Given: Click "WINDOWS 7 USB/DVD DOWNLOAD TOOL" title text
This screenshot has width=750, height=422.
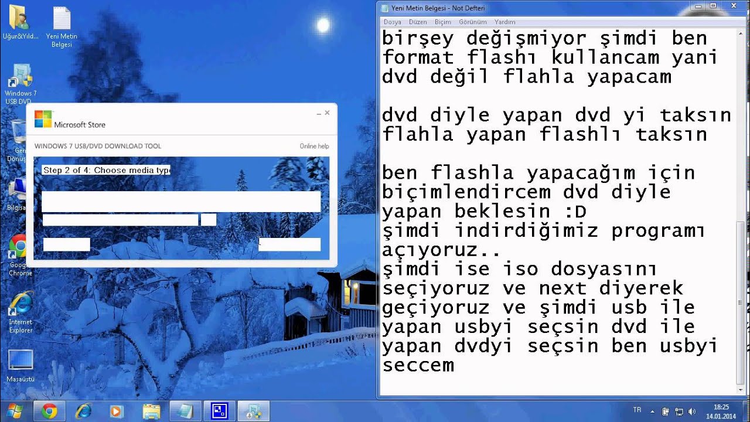Looking at the screenshot, I should pos(98,147).
